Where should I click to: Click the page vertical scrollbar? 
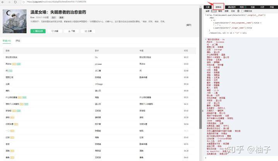click(200, 68)
